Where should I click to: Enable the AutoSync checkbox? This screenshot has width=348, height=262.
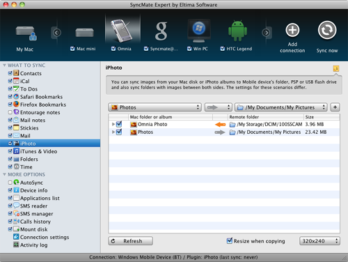pyautogui.click(x=10, y=183)
